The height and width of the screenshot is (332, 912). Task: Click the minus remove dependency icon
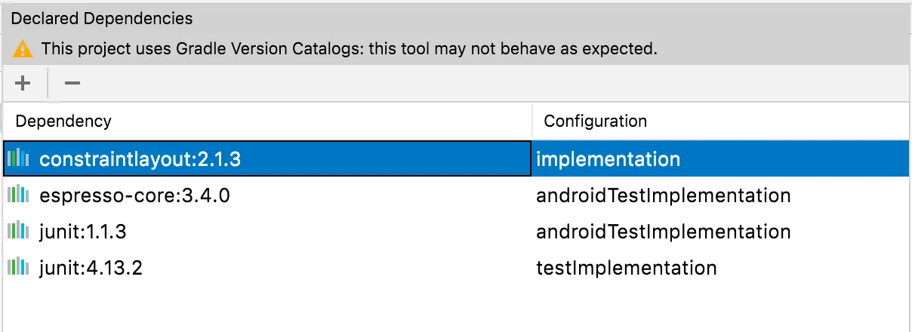point(72,83)
